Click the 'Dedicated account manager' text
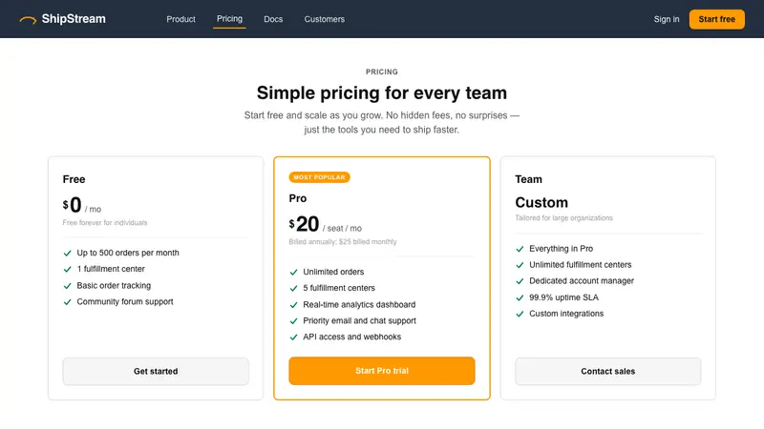Image resolution: width=764 pixels, height=429 pixels. 582,280
